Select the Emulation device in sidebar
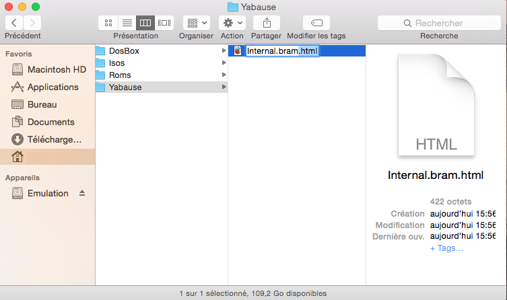507x300 pixels. click(x=48, y=193)
